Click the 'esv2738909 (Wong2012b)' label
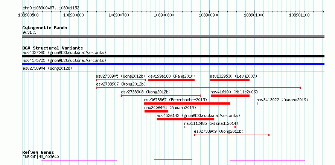 pyautogui.click(x=219, y=131)
